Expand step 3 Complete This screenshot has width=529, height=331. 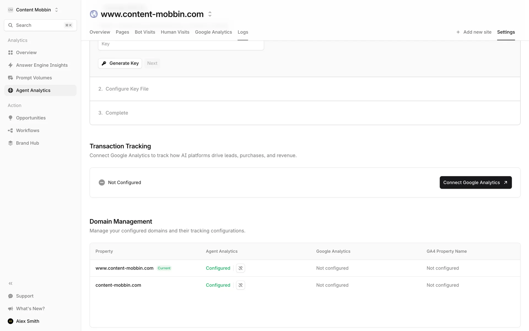(x=117, y=113)
